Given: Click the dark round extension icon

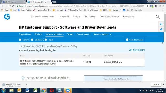Looking at the screenshot, I should [156, 6].
